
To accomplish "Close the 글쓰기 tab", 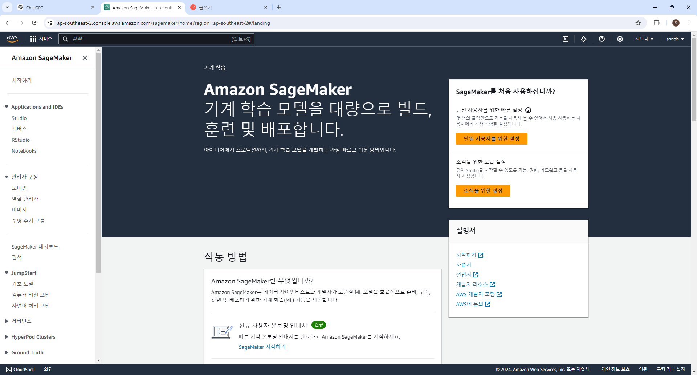I will click(266, 7).
